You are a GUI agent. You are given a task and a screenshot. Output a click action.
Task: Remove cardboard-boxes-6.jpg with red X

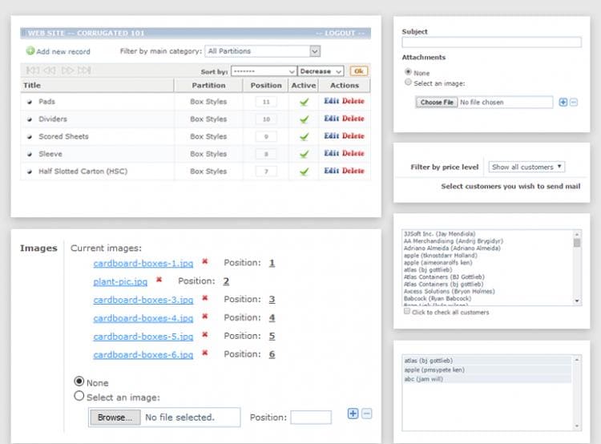pyautogui.click(x=205, y=353)
